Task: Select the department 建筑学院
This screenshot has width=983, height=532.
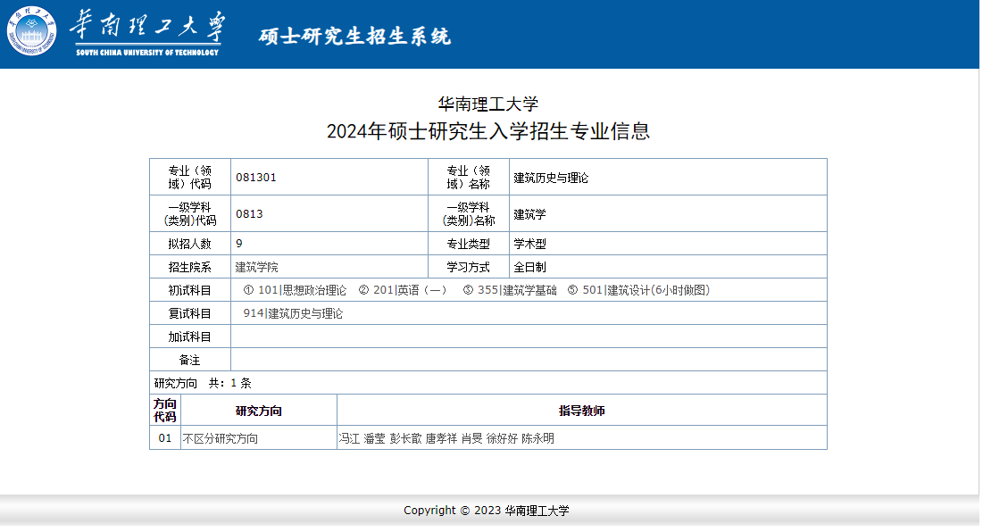Action: [256, 267]
